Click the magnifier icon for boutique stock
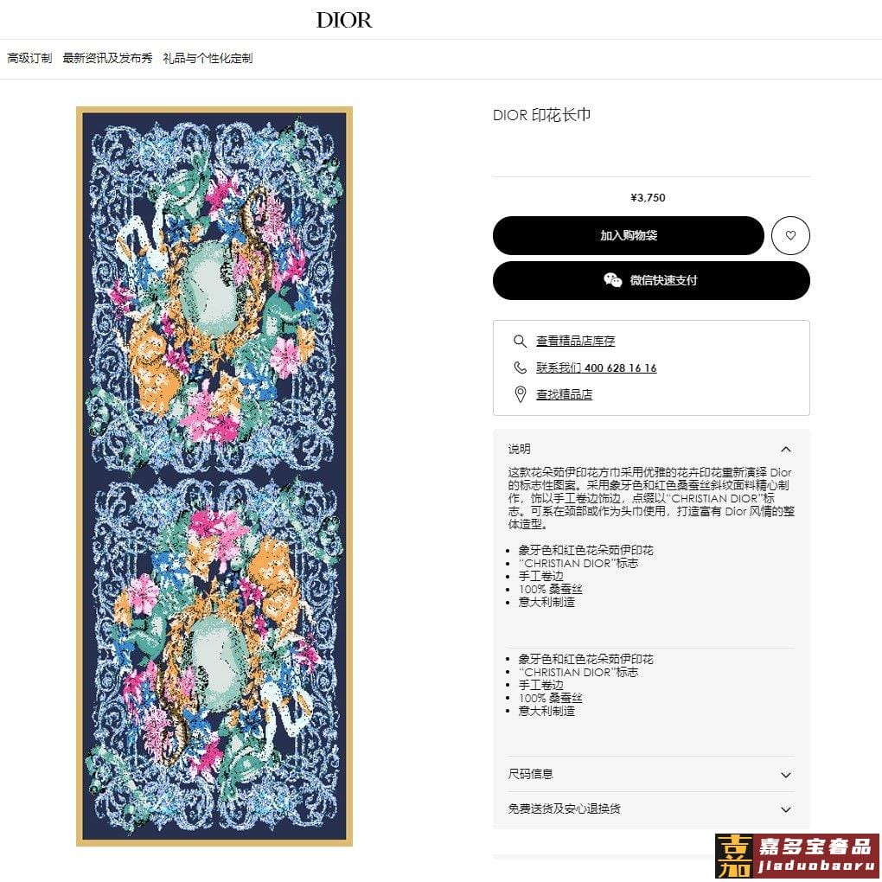Viewport: 882px width, 882px height. point(520,341)
